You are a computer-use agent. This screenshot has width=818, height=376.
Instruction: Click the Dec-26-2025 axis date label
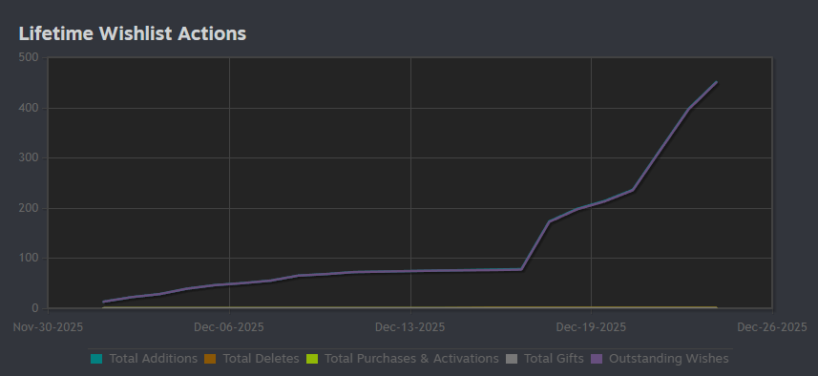772,327
